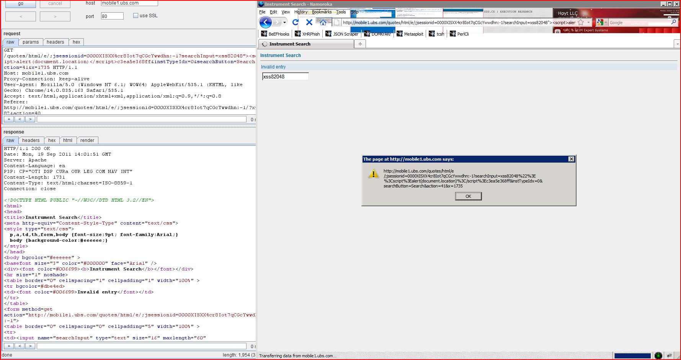Open the request headers tab
681x360 pixels.
pos(56,42)
